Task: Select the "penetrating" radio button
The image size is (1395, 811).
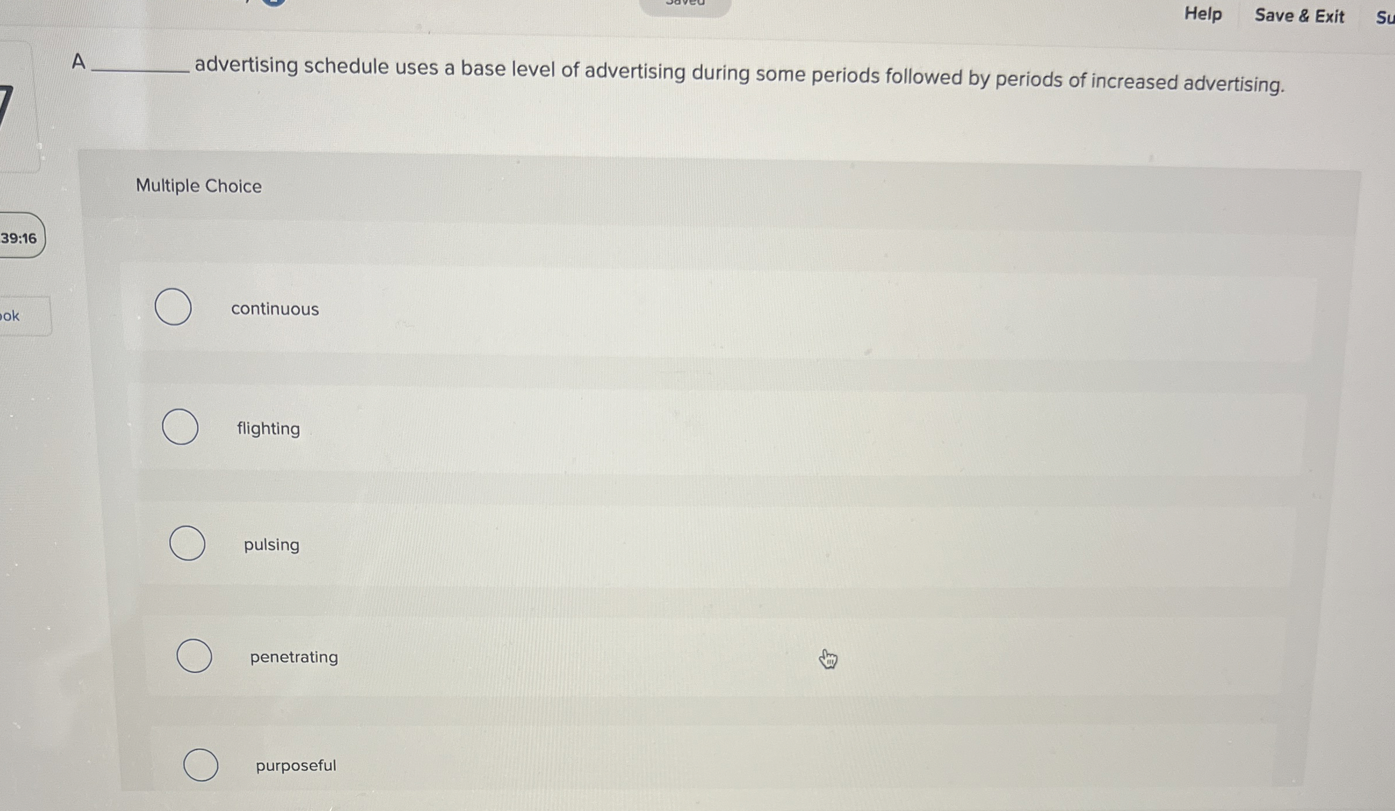Action: 194,656
